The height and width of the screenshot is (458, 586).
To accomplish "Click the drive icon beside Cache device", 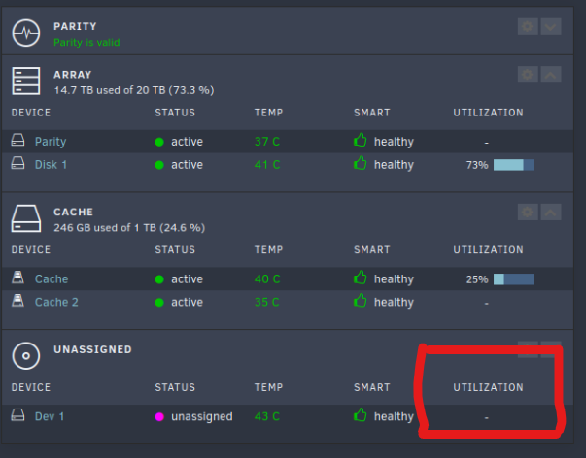I will click(17, 278).
